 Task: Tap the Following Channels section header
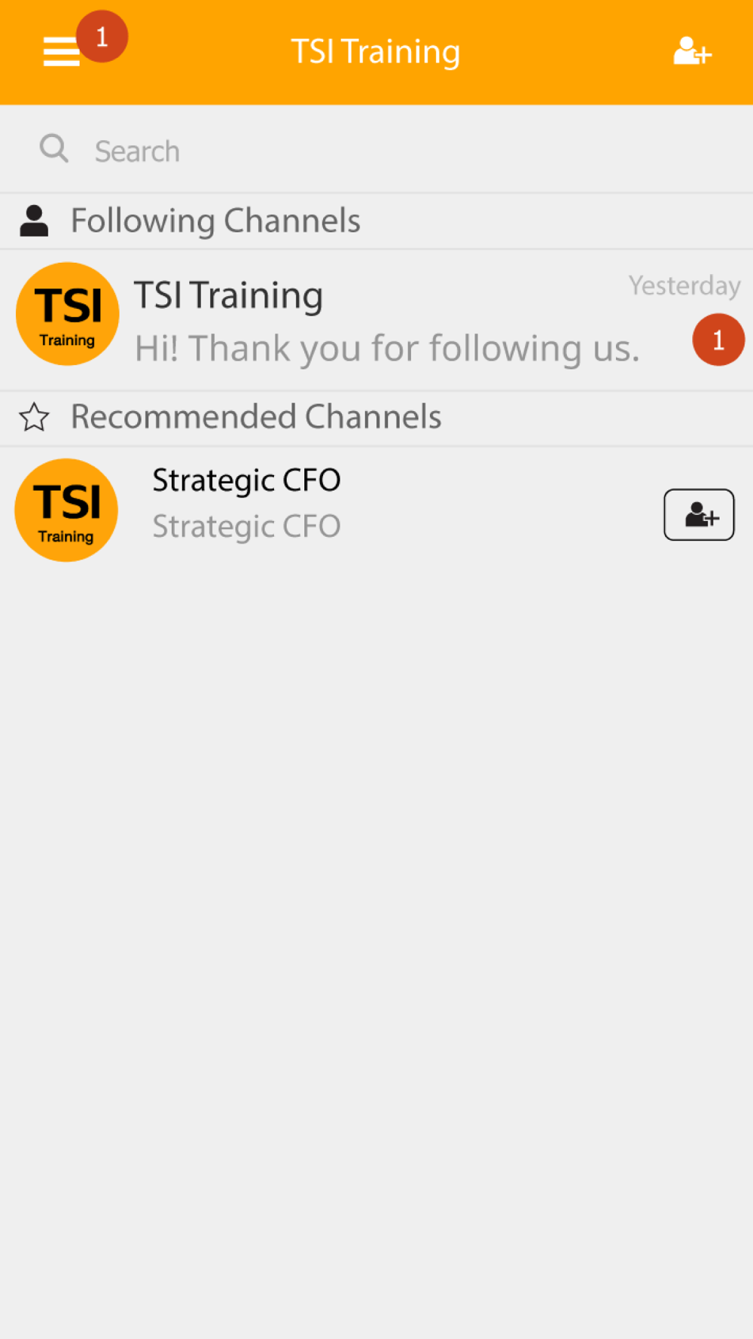[x=376, y=221]
